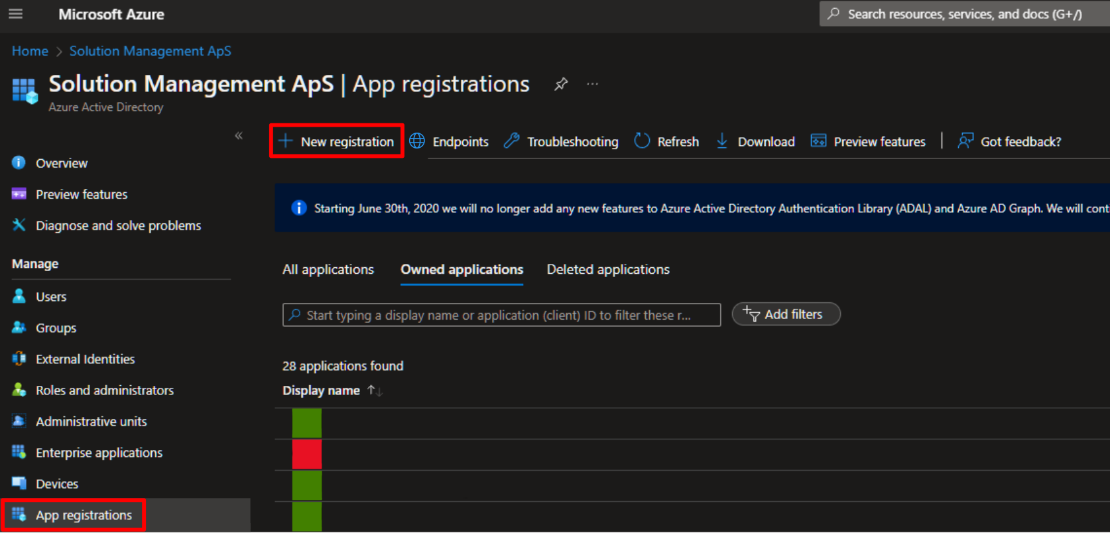Open Diagnose and solve problems
The height and width of the screenshot is (541, 1110).
tap(118, 225)
